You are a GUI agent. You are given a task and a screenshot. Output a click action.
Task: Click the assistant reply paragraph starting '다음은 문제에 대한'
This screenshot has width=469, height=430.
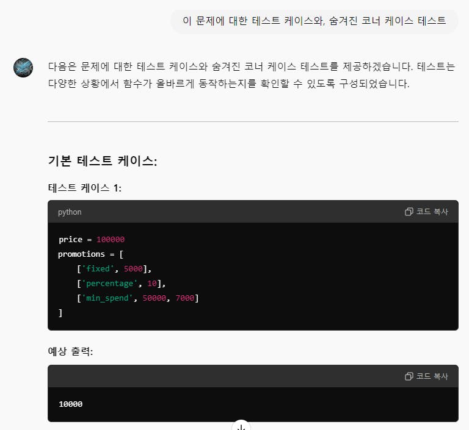coord(251,74)
